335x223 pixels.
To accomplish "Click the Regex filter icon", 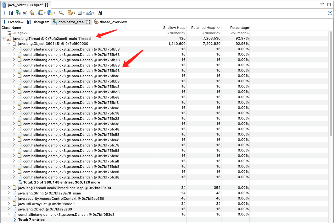I will [10, 33].
